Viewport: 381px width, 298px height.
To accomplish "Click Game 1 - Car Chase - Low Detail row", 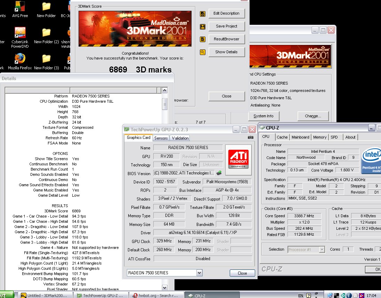I will point(83,216).
